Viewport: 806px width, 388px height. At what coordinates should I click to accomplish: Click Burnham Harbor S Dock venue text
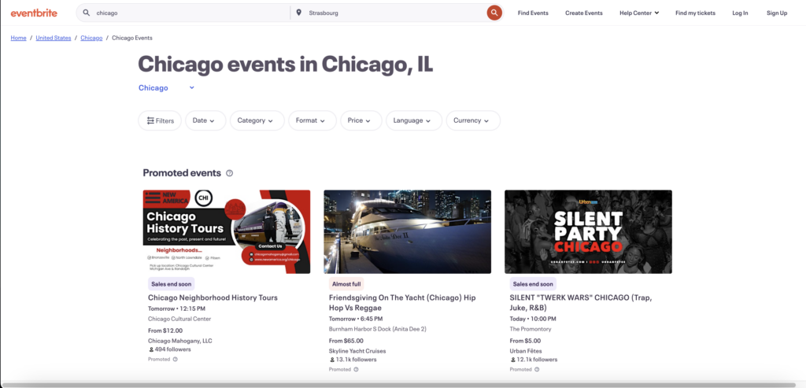pyautogui.click(x=378, y=329)
